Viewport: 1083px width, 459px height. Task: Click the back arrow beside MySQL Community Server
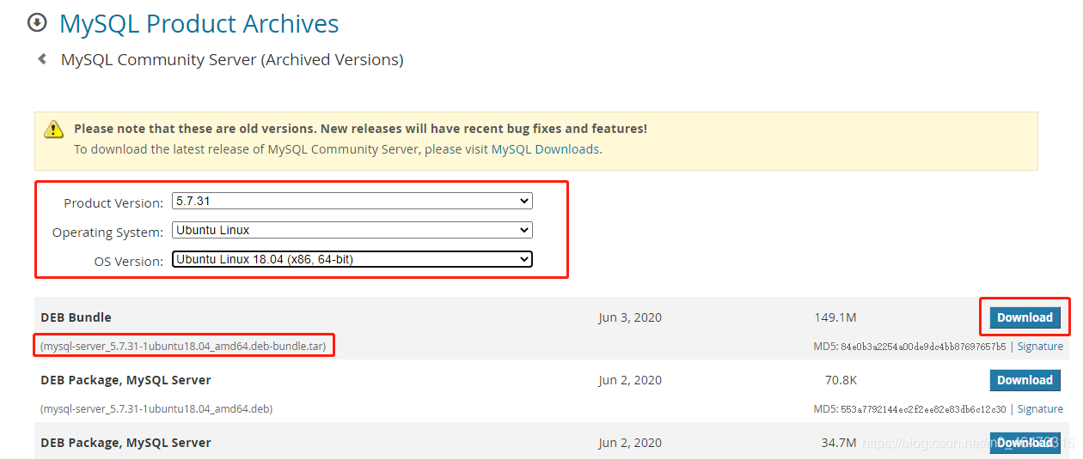pyautogui.click(x=41, y=59)
